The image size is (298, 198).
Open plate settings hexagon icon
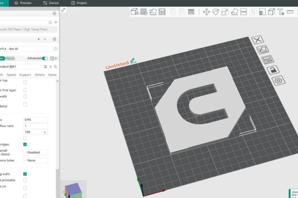click(278, 81)
